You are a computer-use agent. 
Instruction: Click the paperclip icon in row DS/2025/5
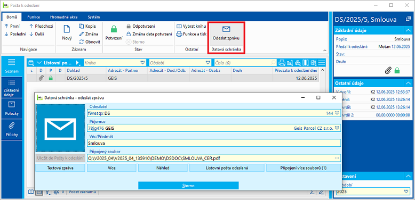click(x=41, y=78)
